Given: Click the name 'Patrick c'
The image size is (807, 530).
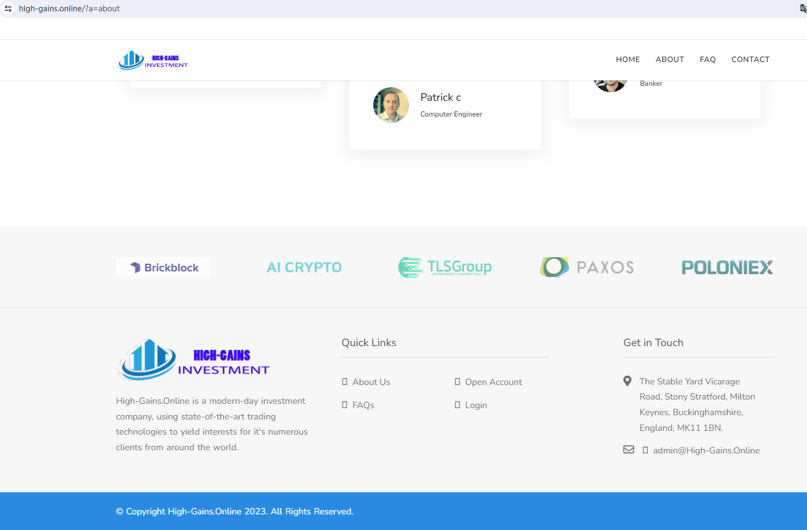Looking at the screenshot, I should tap(441, 97).
